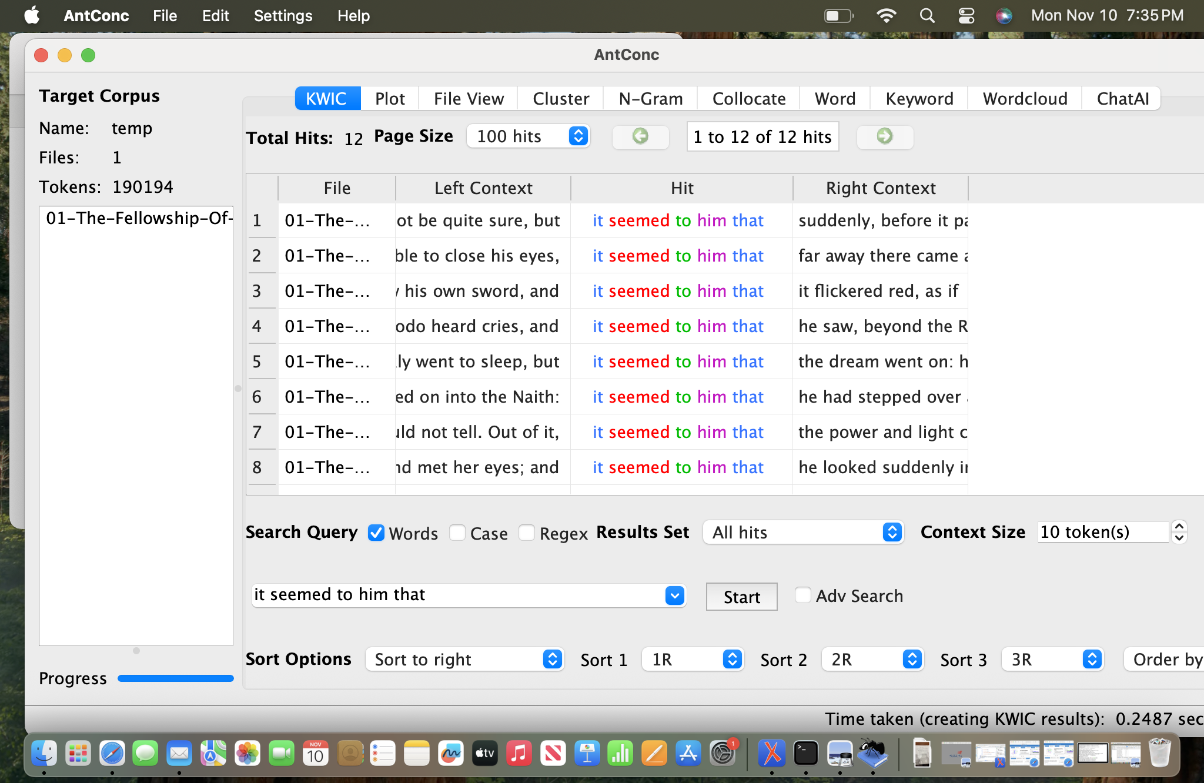The width and height of the screenshot is (1204, 783).
Task: Increase Context Size with the stepper
Action: point(1179,527)
